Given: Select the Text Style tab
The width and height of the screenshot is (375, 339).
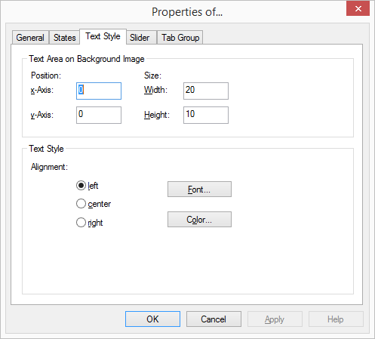Looking at the screenshot, I should (103, 36).
